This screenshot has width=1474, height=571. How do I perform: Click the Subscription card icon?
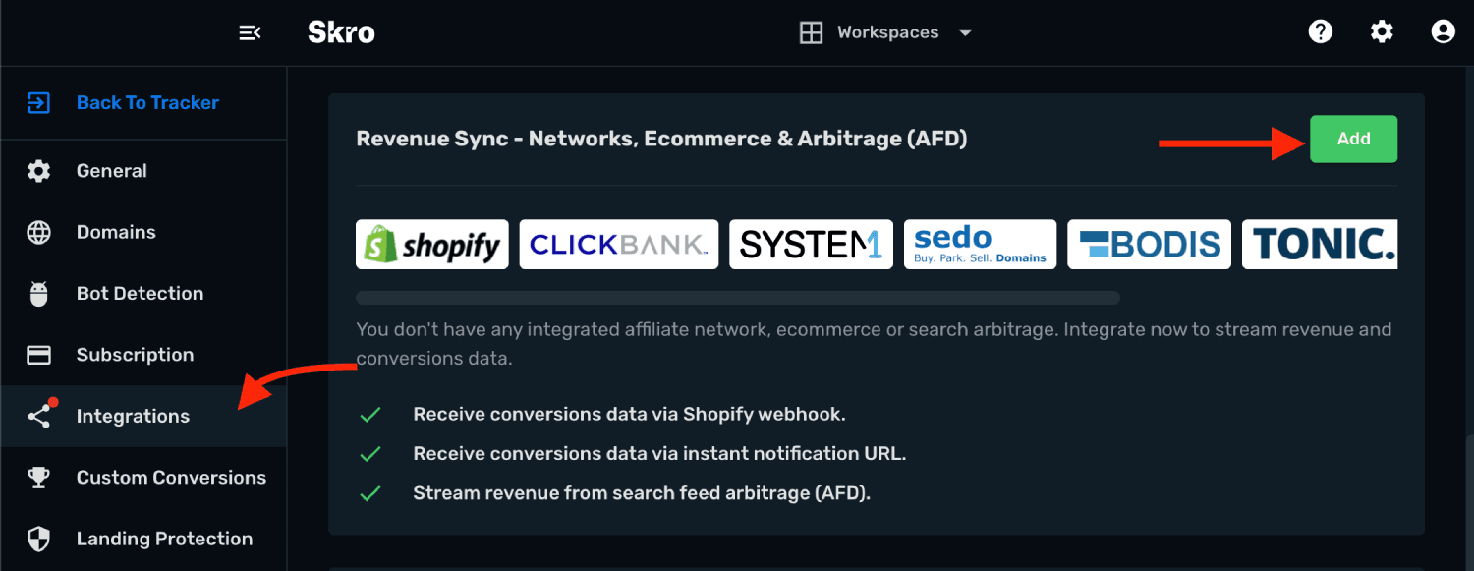pyautogui.click(x=38, y=355)
